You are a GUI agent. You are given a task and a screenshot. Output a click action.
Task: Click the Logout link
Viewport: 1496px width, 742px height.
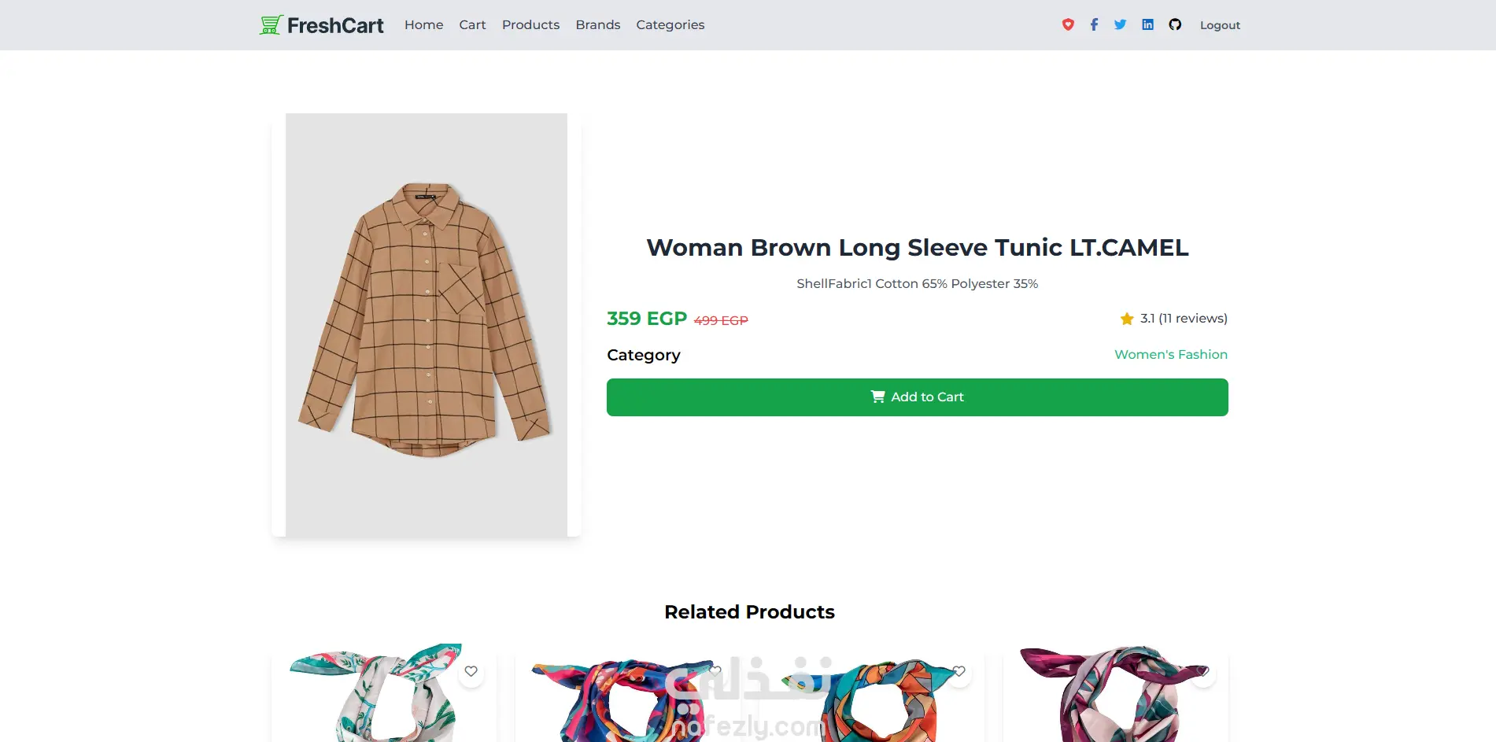1220,25
